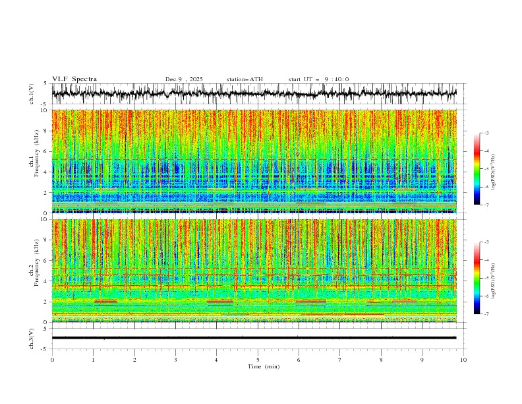Image resolution: width=522 pixels, height=404 pixels.
Task: Click the '2' tick on the time axis
Action: (x=134, y=360)
